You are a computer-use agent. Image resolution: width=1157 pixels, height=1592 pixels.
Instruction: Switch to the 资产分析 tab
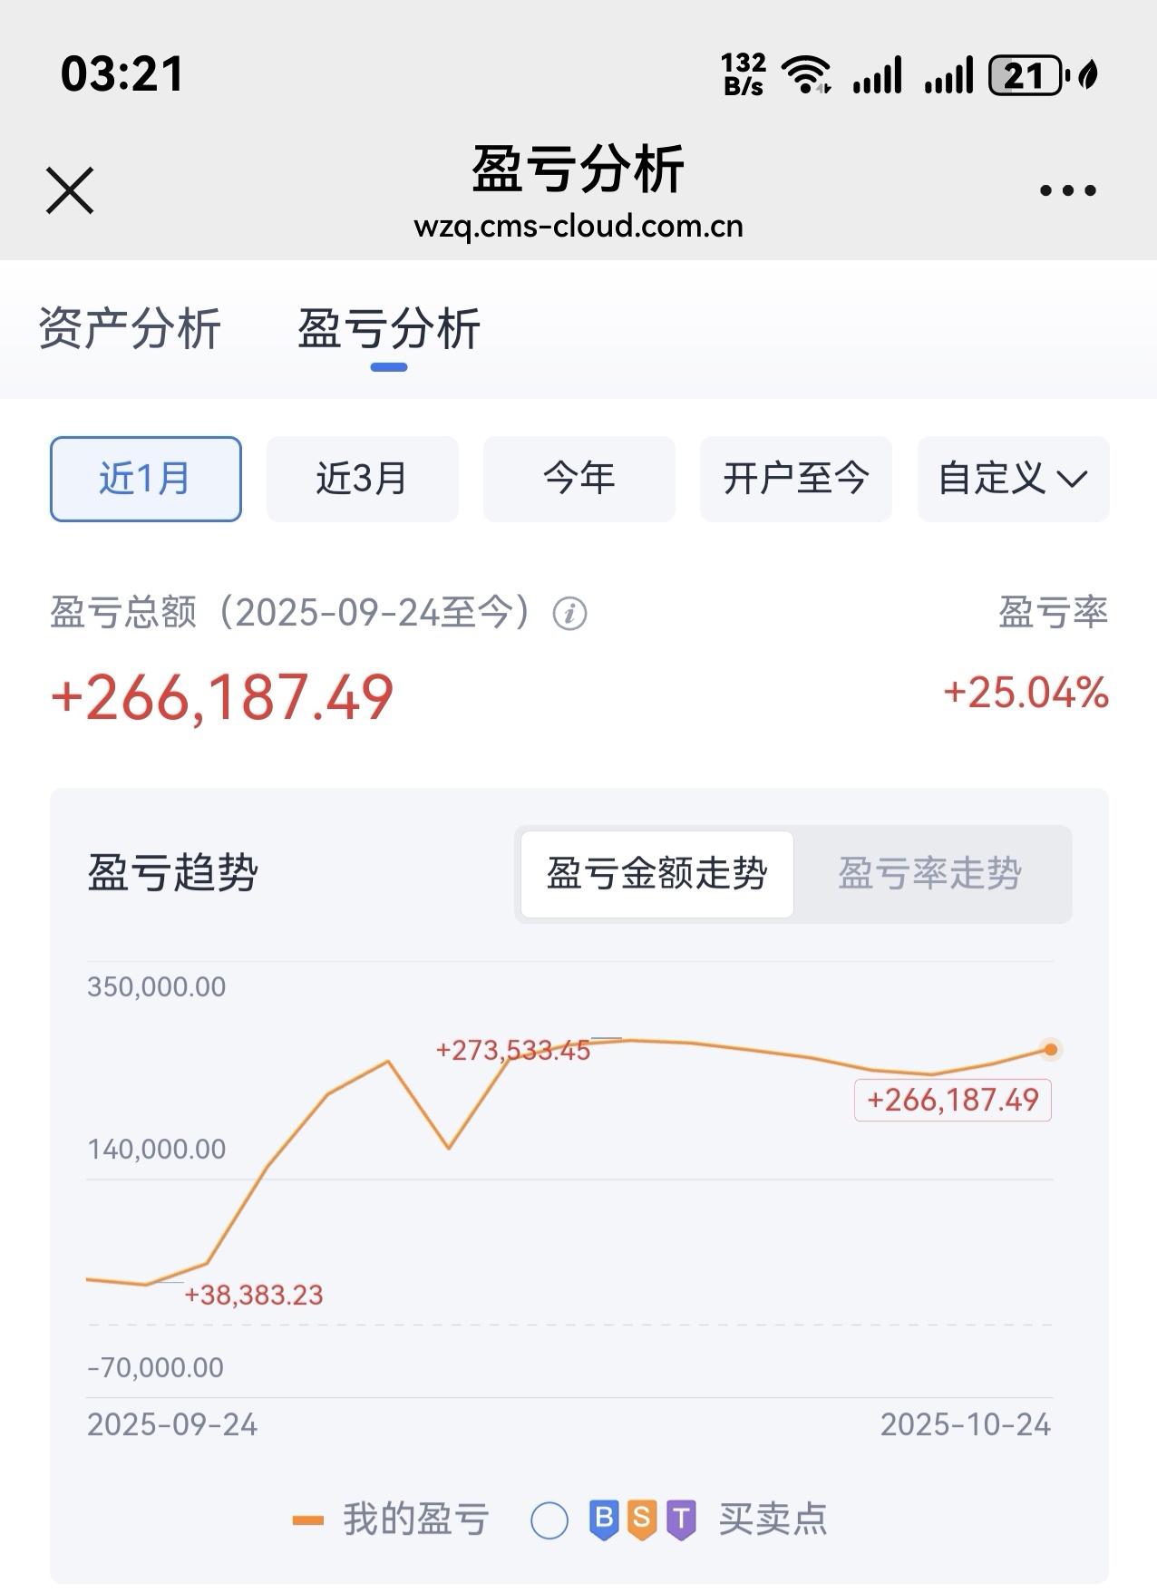[x=130, y=328]
